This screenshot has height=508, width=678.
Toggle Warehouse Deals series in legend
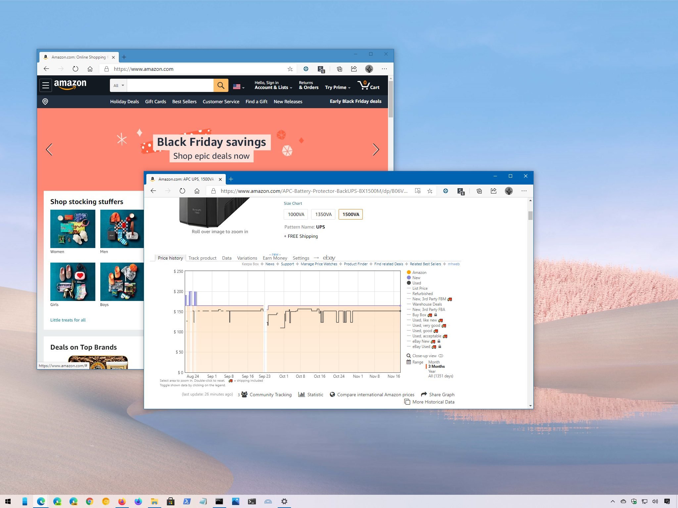tap(424, 304)
